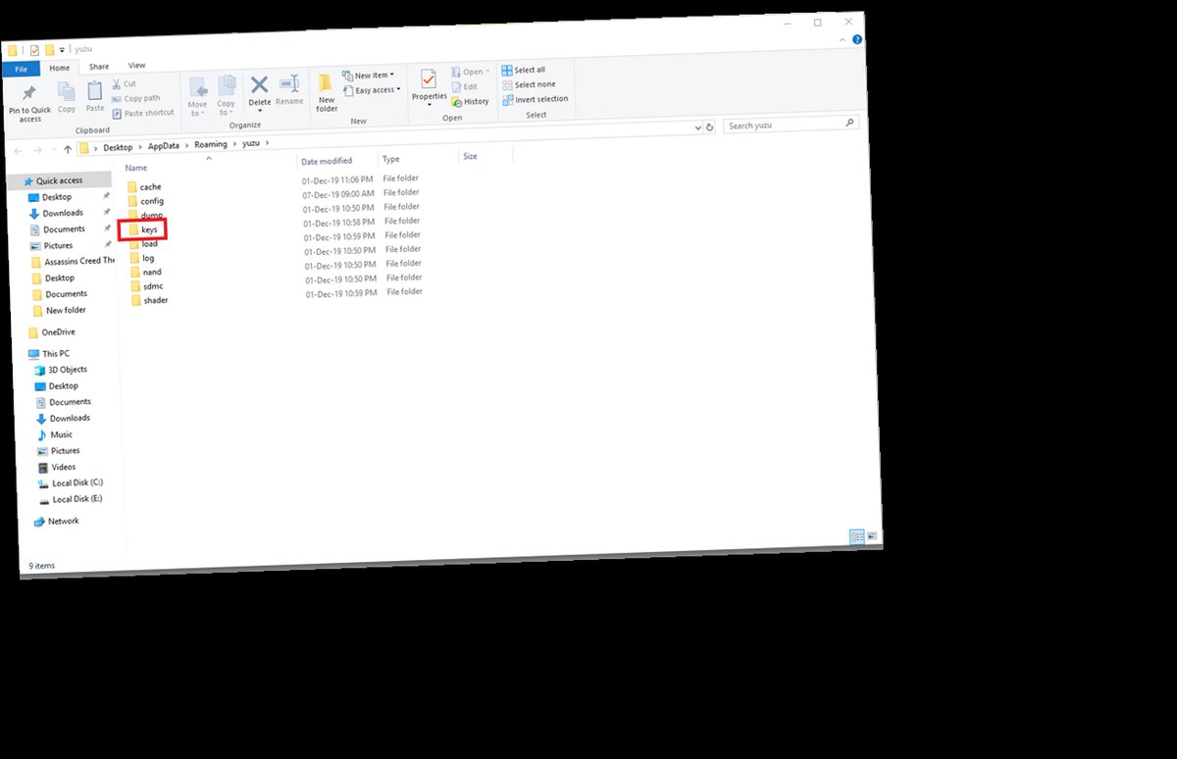The image size is (1177, 759).
Task: Click the search magnifier icon
Action: tap(849, 123)
